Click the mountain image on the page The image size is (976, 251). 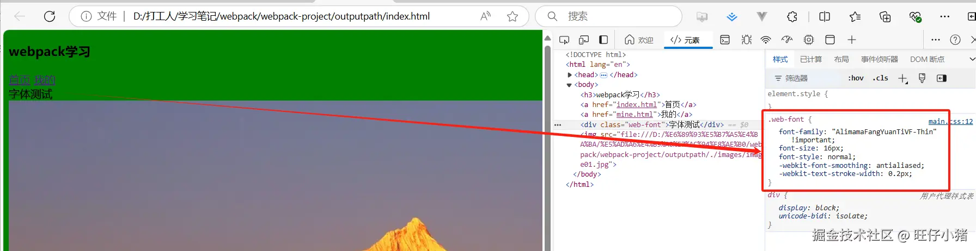point(275,175)
